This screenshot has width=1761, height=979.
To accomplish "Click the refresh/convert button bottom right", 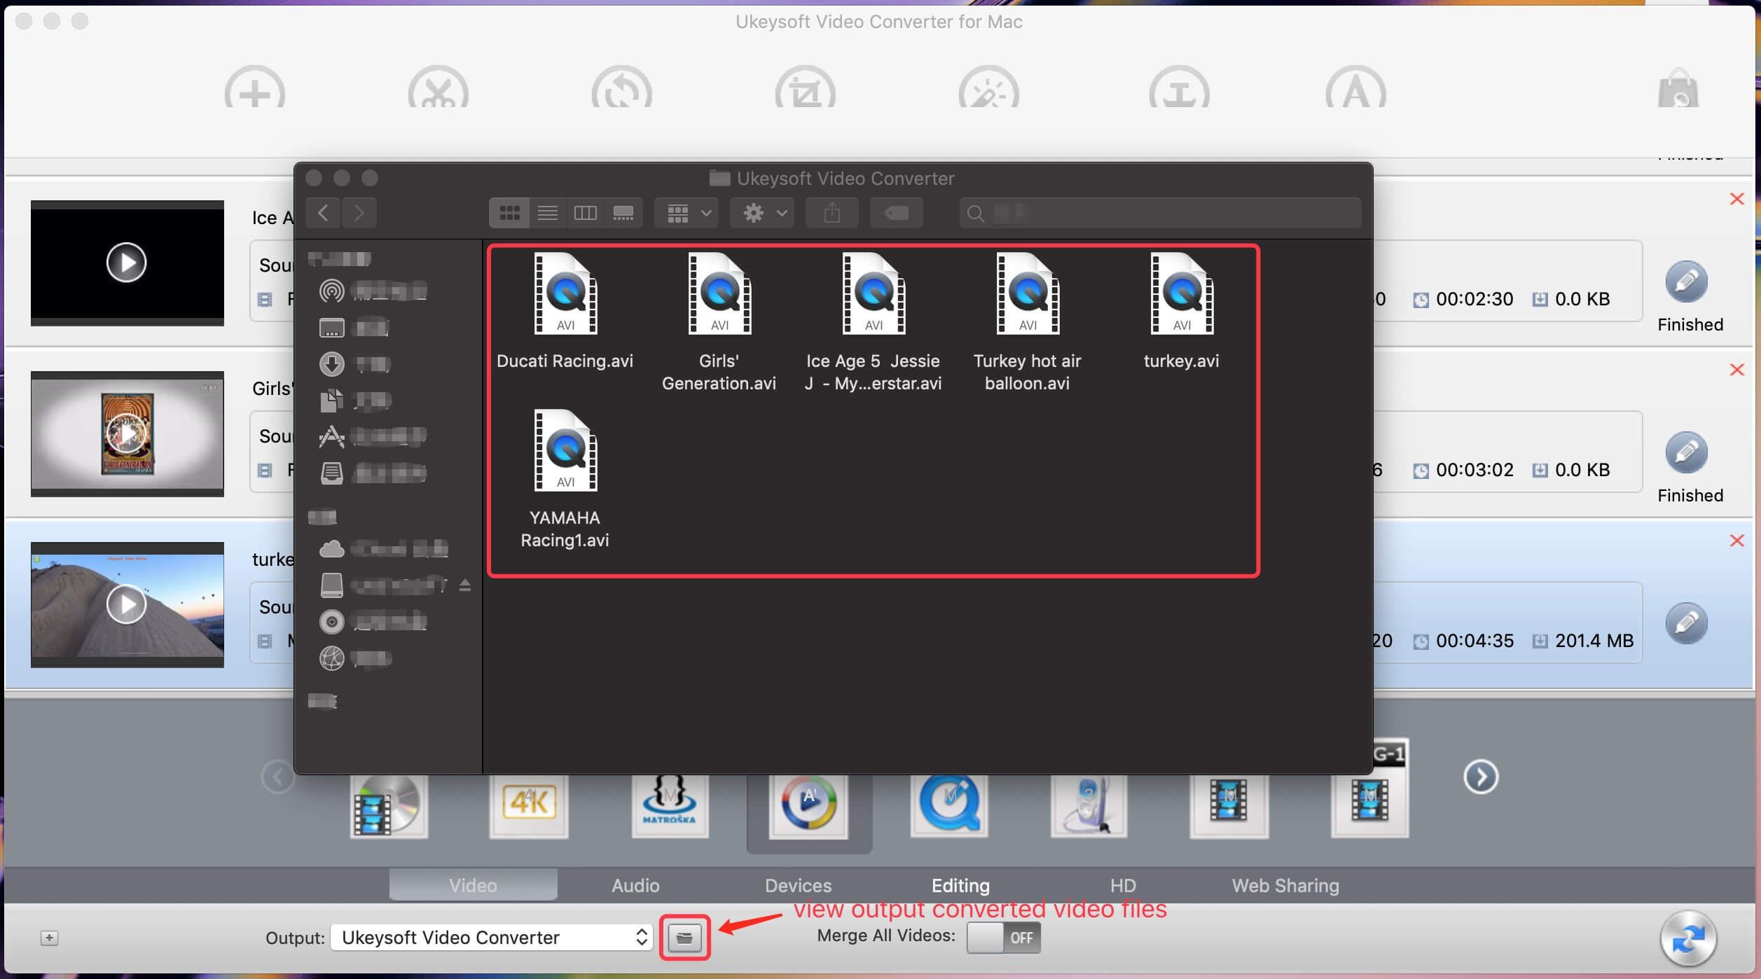I will (x=1687, y=938).
